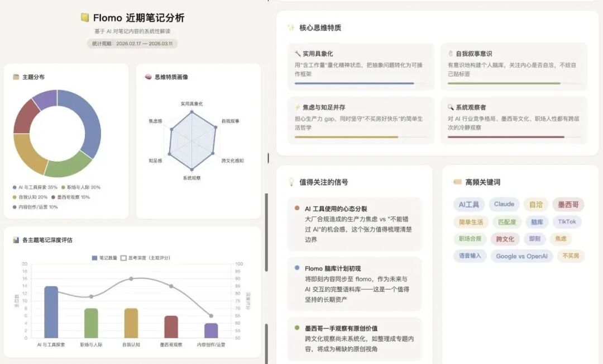Click the 即刻 keyword tag
The image size is (603, 364).
pyautogui.click(x=534, y=239)
